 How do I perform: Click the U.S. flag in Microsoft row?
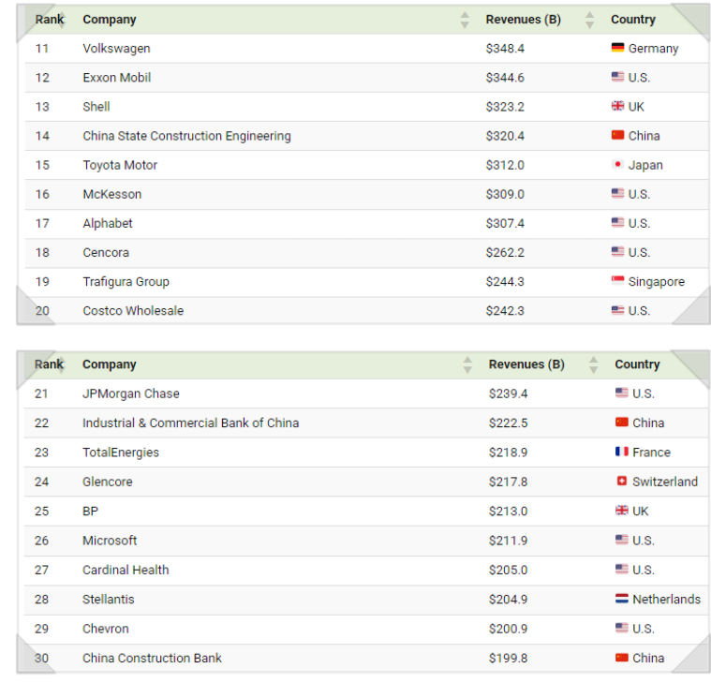(622, 540)
